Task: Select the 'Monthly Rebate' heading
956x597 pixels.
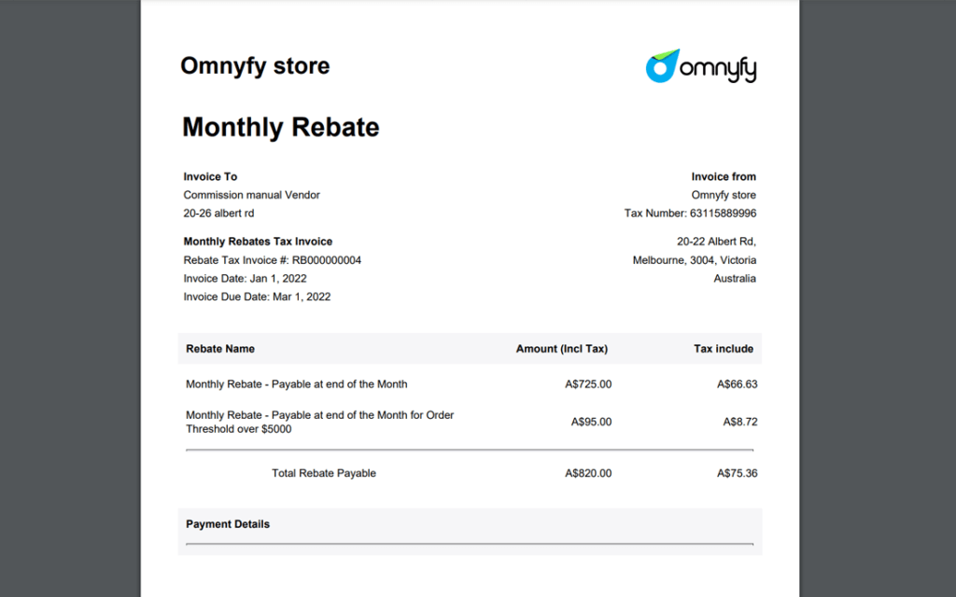Action: click(280, 127)
